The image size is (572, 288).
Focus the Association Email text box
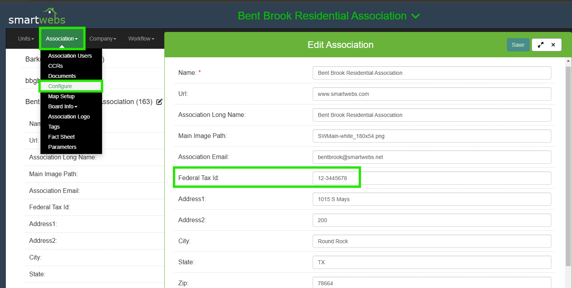coord(431,157)
